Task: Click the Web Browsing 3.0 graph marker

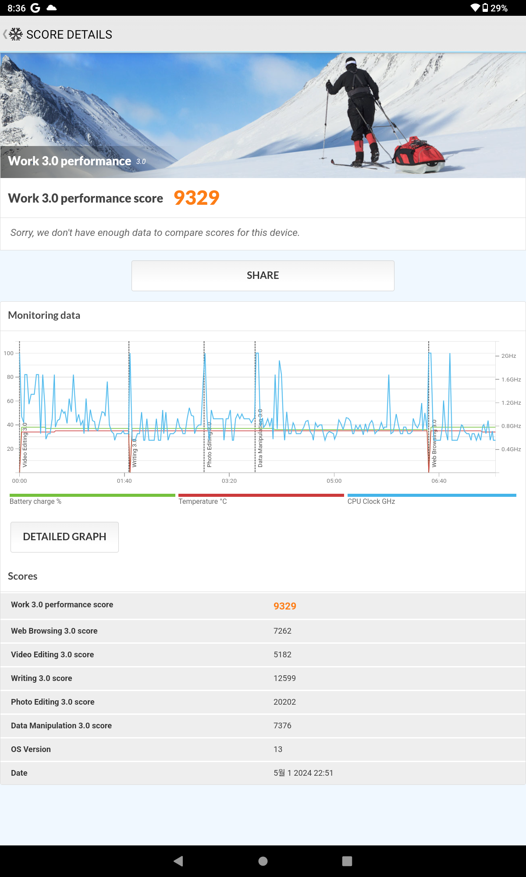Action: click(434, 443)
